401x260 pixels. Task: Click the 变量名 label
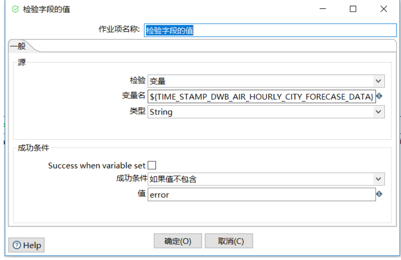pos(133,95)
